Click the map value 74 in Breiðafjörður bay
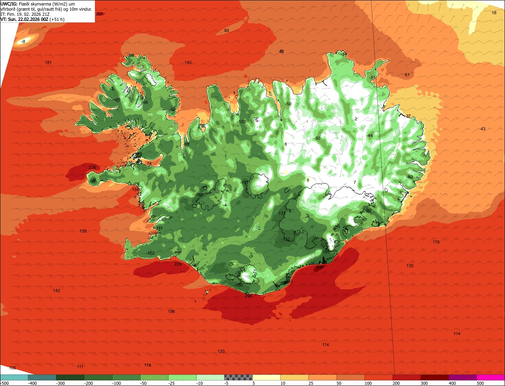Image resolution: width=505 pixels, height=386 pixels. pyautogui.click(x=149, y=163)
